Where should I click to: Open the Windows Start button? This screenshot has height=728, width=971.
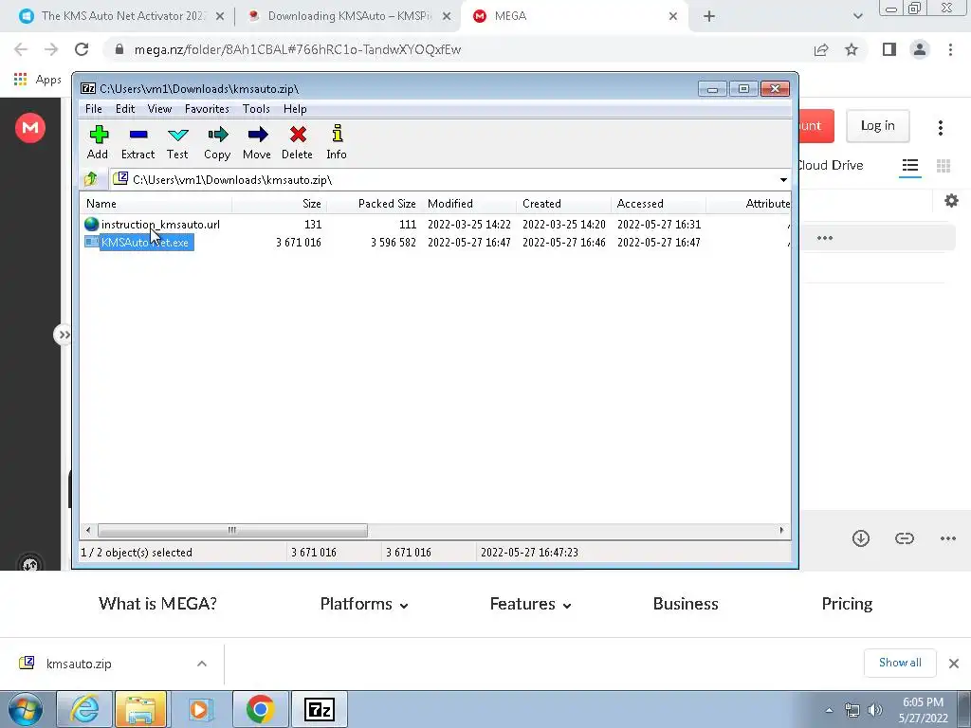(26, 709)
